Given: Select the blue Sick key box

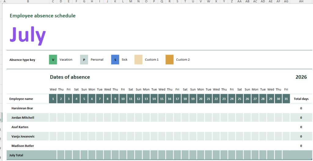Looking at the screenshot, I should coord(115,59).
